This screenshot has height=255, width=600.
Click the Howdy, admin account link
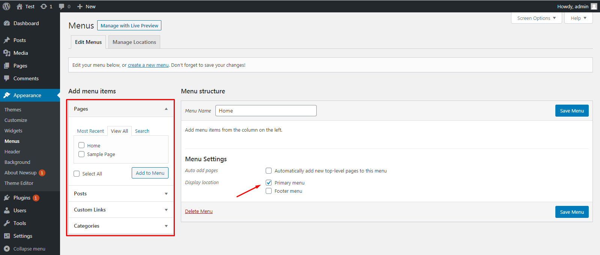click(x=573, y=6)
